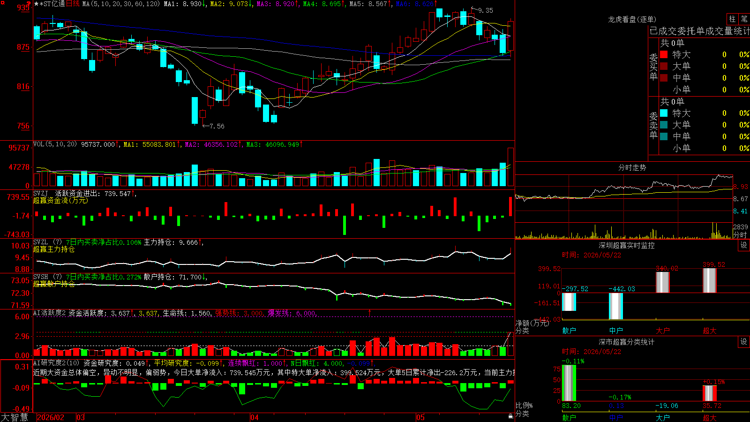Click the 已成交委托单成交量统计 header

click(699, 31)
